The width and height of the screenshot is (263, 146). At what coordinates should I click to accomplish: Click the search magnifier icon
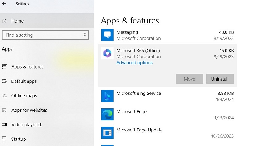click(84, 35)
